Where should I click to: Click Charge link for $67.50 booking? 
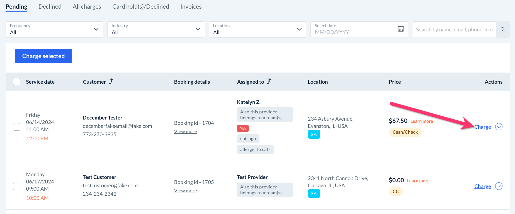tap(482, 127)
